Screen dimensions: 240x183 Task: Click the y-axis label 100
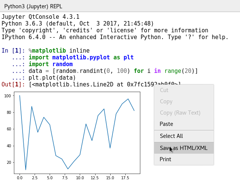point(8,96)
